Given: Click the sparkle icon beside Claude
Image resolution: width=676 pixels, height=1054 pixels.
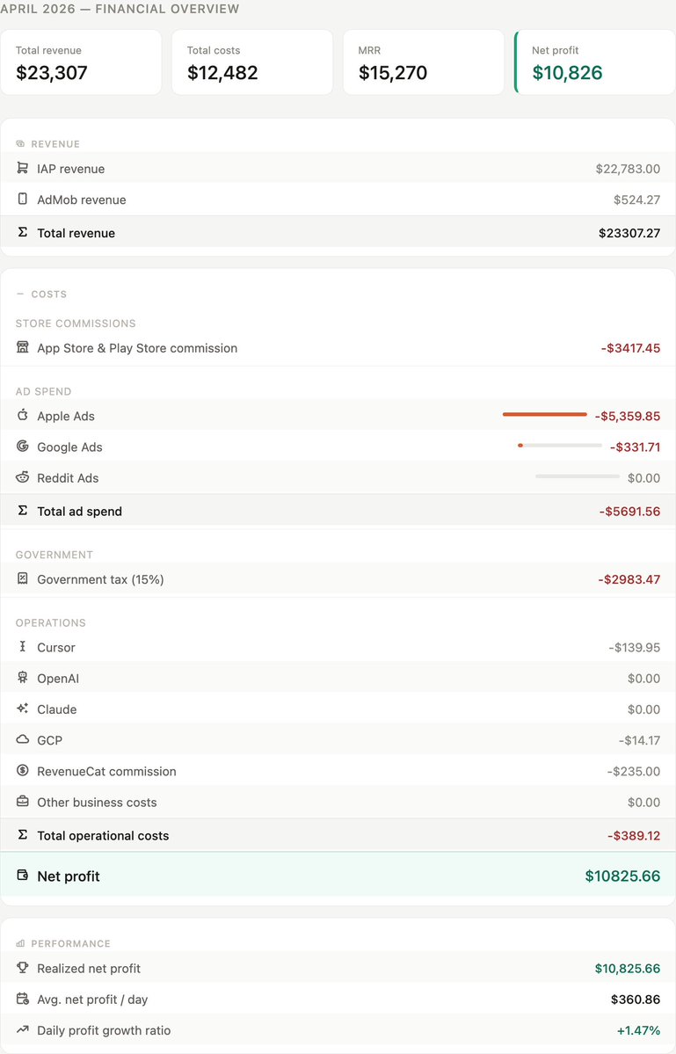Looking at the screenshot, I should tap(22, 709).
